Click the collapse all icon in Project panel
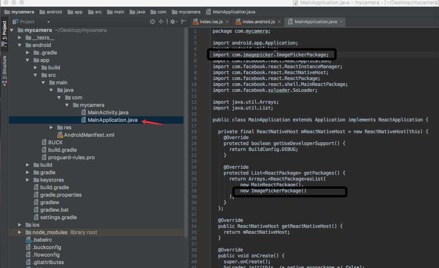The image size is (439, 268). point(161,22)
